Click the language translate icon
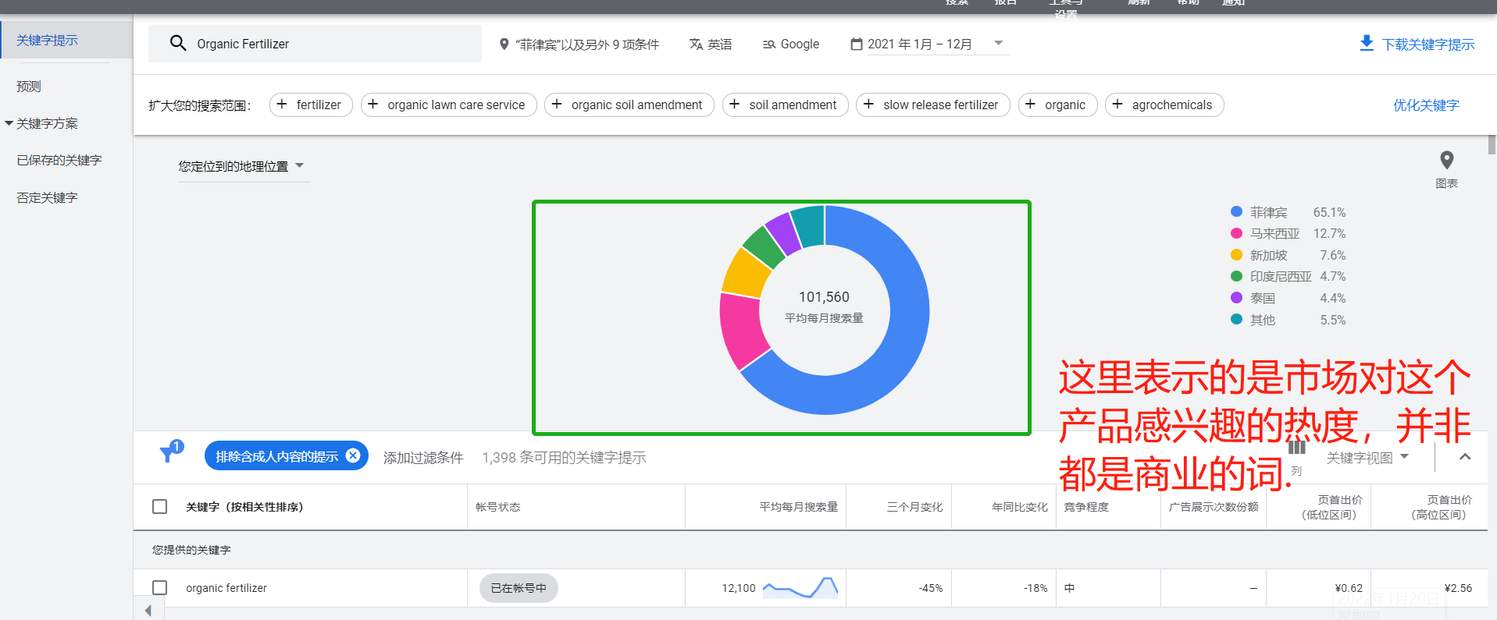The image size is (1497, 620). tap(696, 44)
